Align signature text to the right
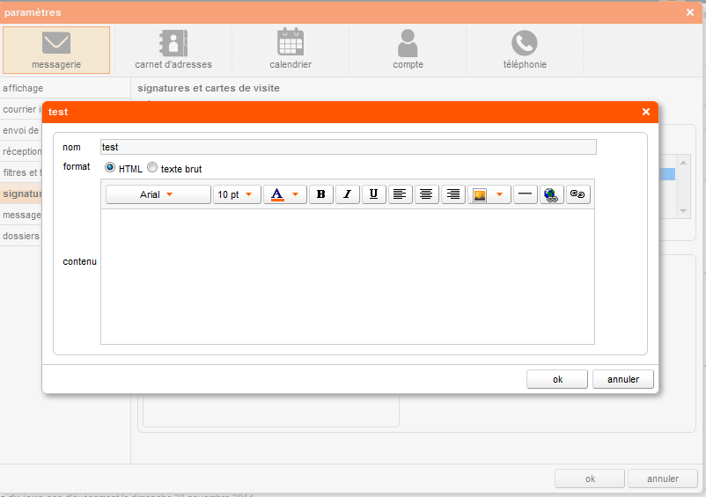The image size is (706, 497). click(453, 194)
